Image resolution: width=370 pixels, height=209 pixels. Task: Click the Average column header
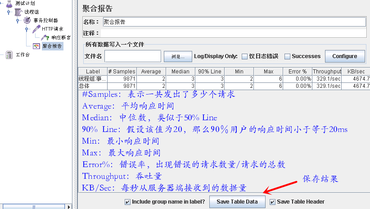tap(151, 72)
